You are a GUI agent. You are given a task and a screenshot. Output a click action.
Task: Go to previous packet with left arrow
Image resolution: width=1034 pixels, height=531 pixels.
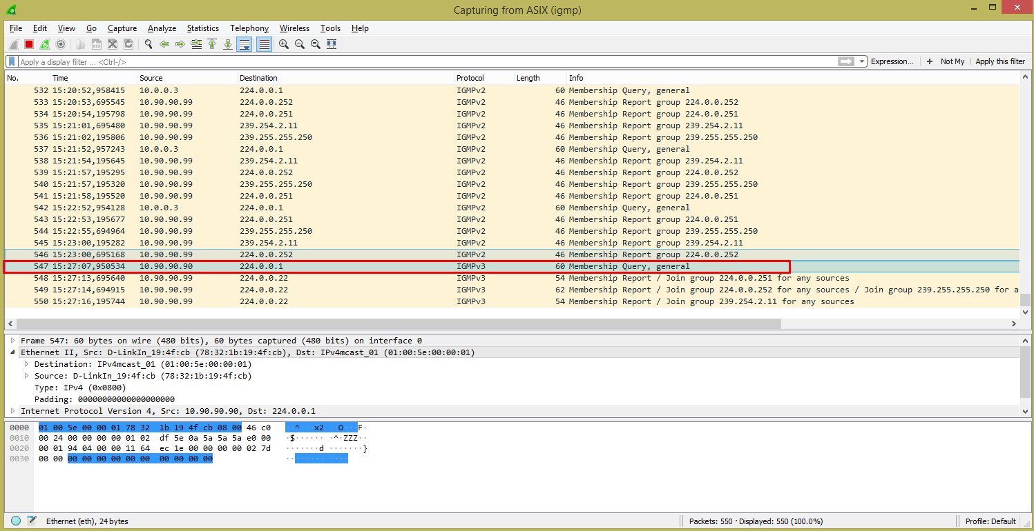tap(164, 44)
